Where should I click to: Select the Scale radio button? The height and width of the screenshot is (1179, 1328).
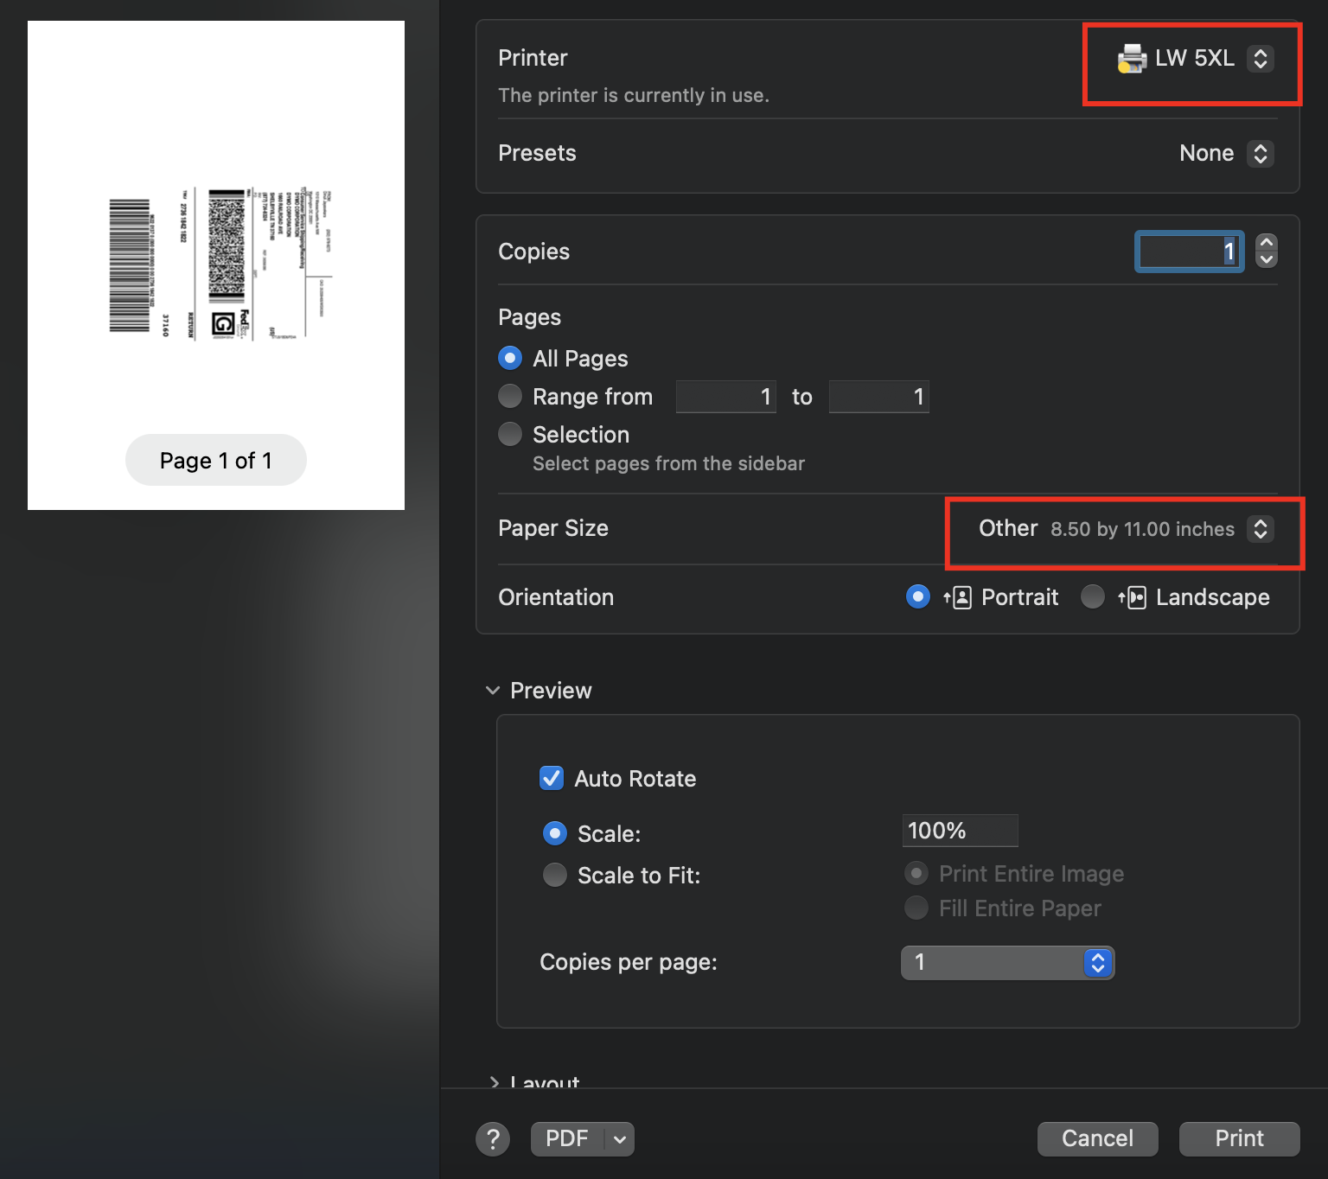click(555, 833)
